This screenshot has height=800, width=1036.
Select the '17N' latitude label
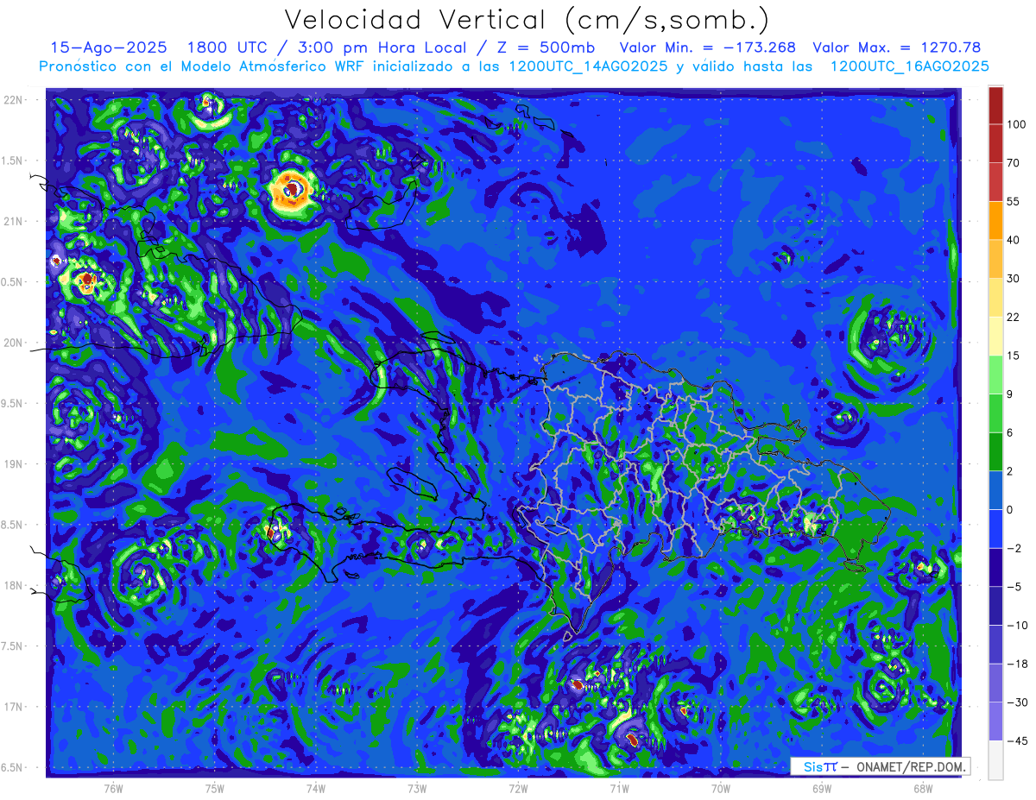tap(14, 707)
